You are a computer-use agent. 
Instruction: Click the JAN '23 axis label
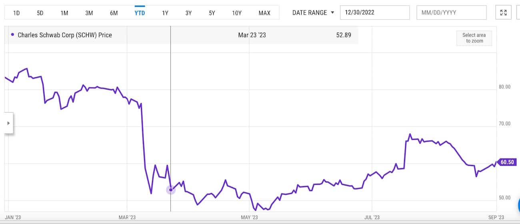tap(12, 217)
